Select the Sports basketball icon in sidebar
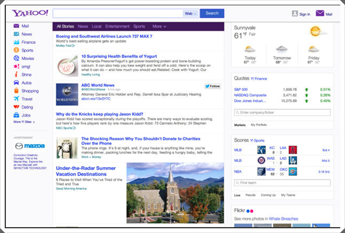 click(x=16, y=50)
